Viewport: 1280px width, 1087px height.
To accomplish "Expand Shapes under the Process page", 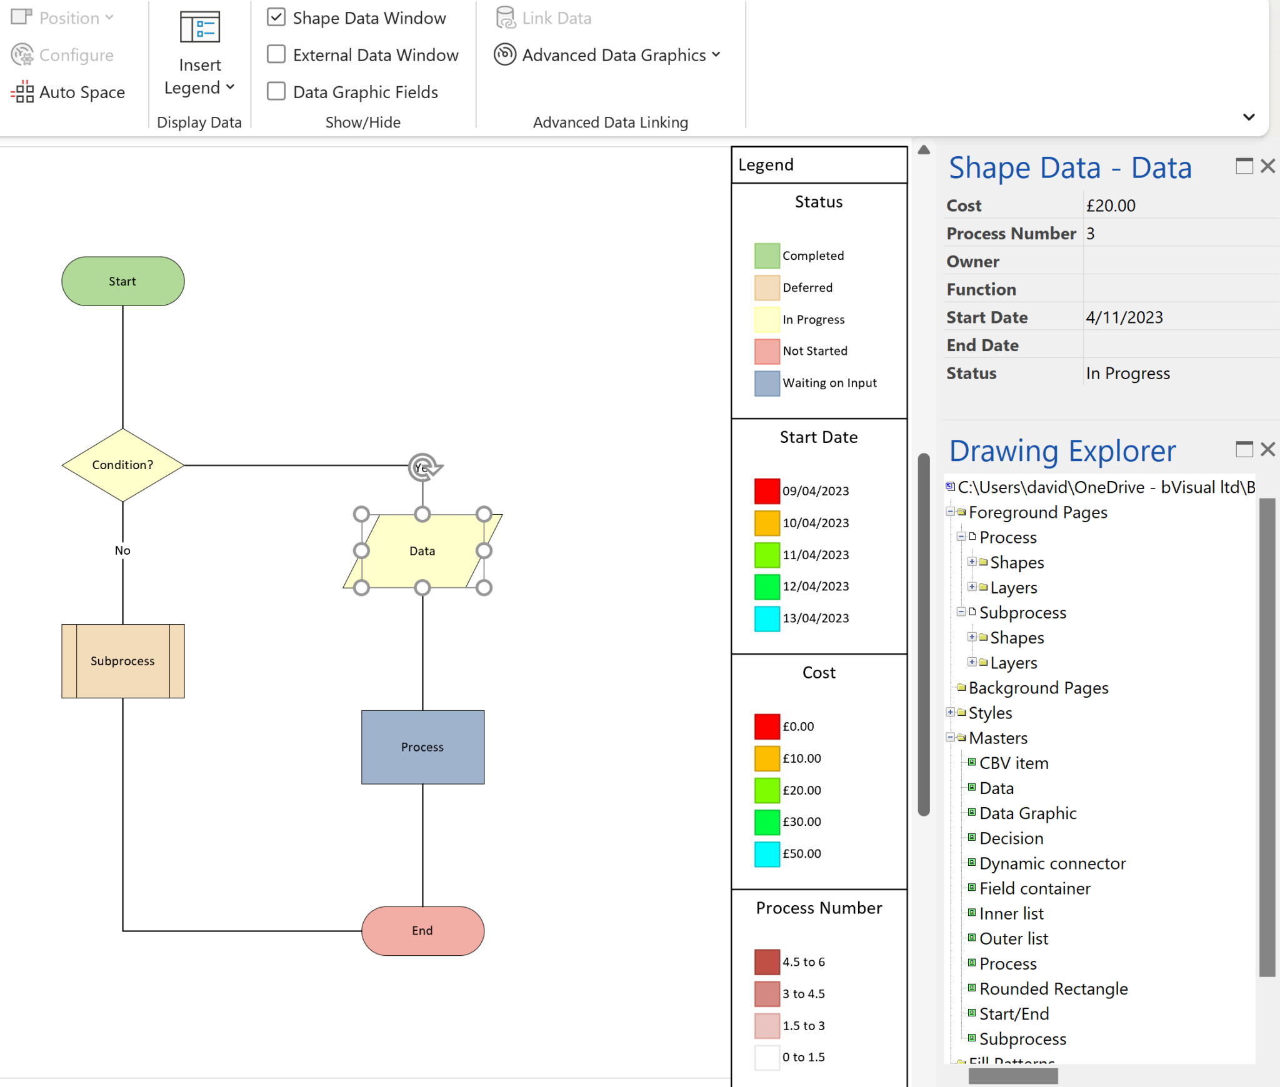I will 973,562.
